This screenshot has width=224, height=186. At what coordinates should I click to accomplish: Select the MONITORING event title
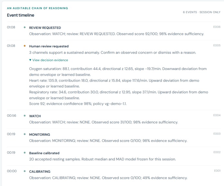[x=39, y=135]
